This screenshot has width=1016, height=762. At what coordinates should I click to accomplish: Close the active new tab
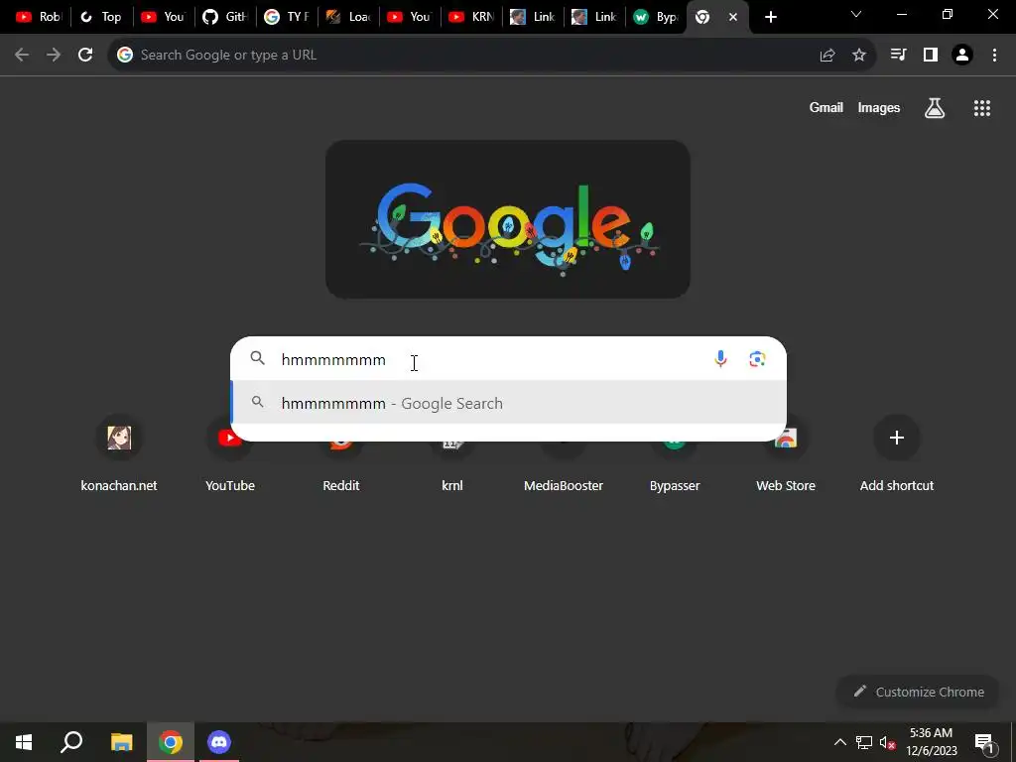click(733, 18)
